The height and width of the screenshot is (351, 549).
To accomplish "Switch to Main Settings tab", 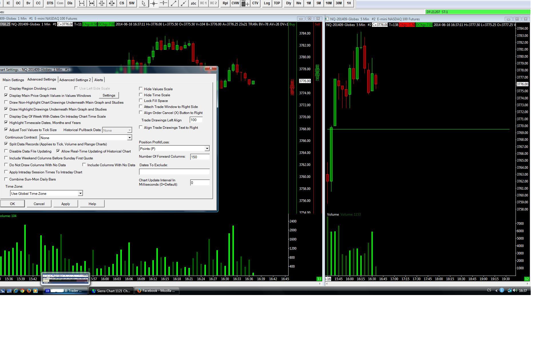I will 13,80.
